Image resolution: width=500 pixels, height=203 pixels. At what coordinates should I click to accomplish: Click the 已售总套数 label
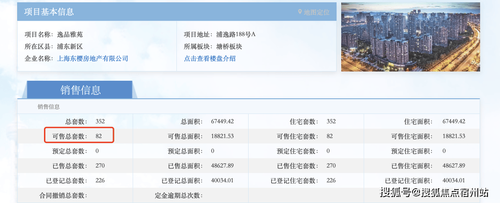(69, 166)
